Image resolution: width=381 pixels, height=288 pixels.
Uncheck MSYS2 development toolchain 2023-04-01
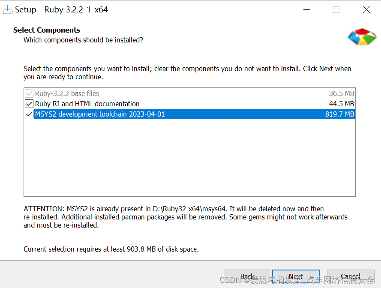click(x=28, y=114)
